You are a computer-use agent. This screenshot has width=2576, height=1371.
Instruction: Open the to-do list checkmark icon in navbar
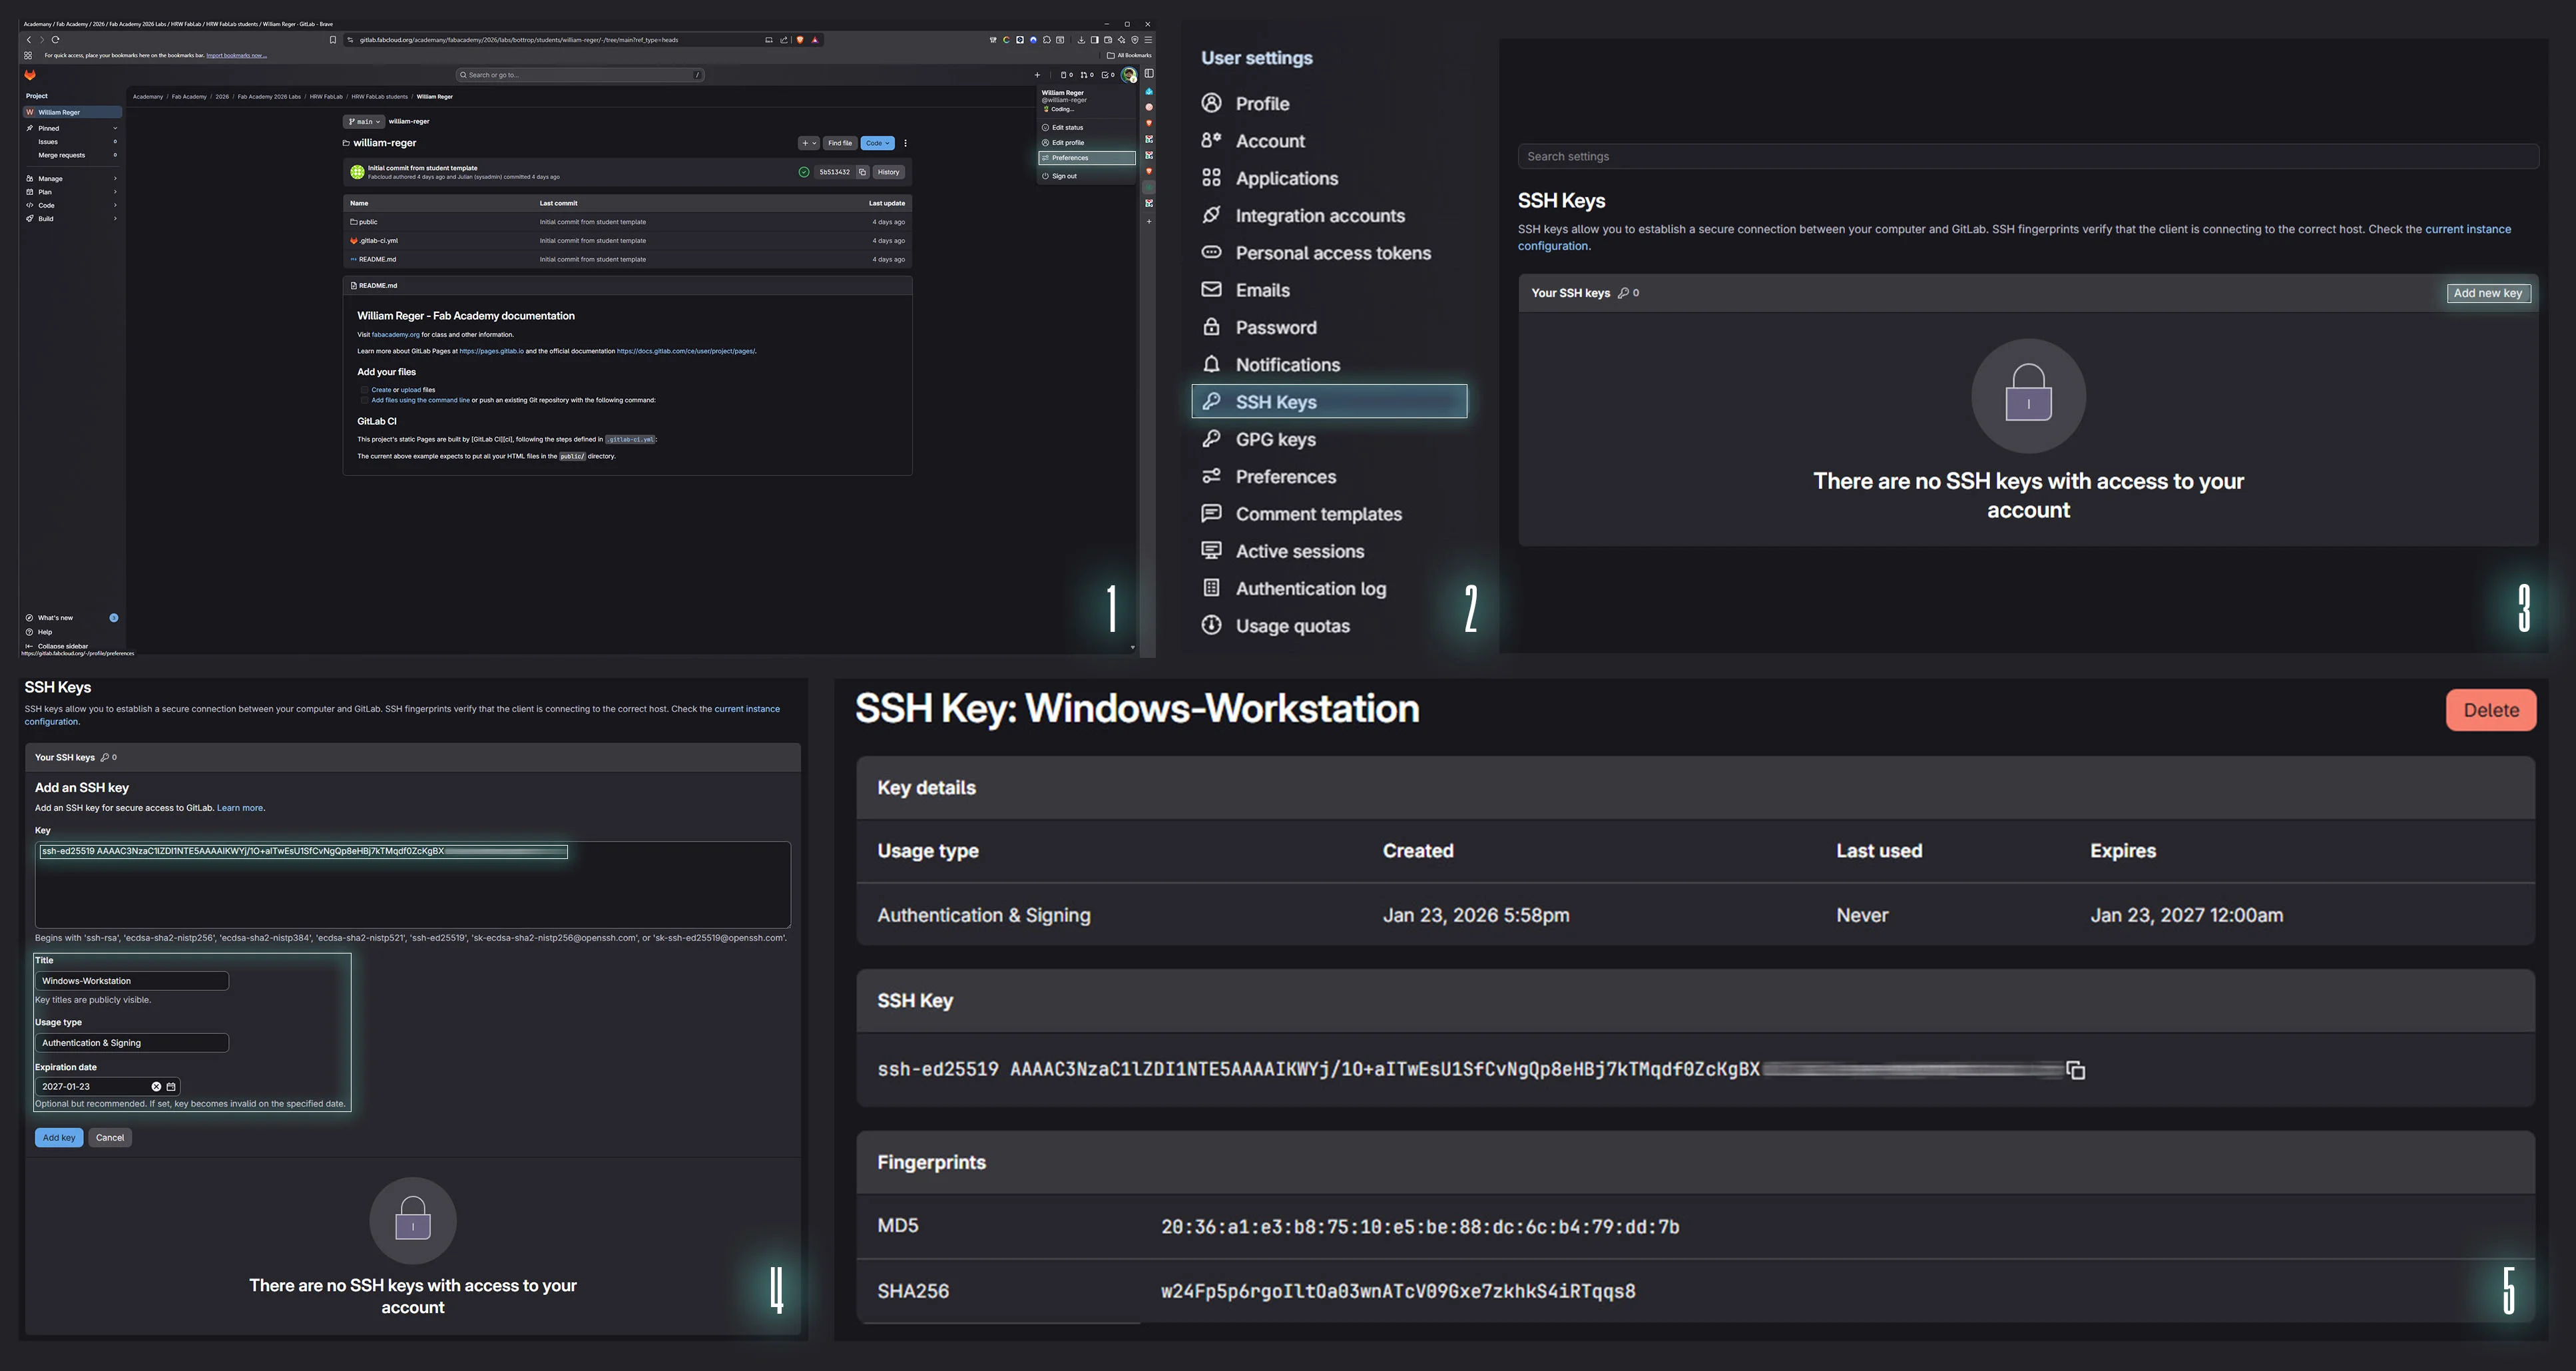click(1106, 75)
